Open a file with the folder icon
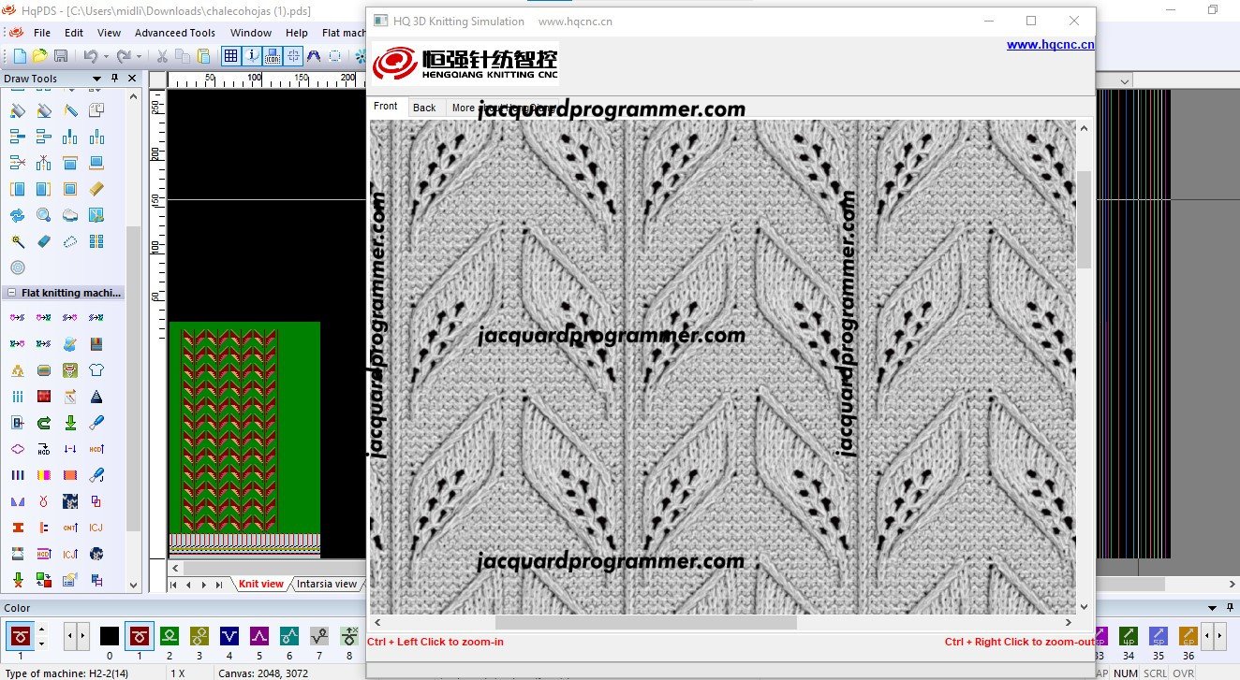Screen dimensions: 1240x680 39,57
